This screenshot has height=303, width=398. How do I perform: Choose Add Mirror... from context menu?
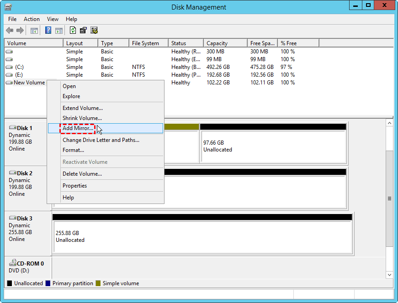pyautogui.click(x=78, y=128)
